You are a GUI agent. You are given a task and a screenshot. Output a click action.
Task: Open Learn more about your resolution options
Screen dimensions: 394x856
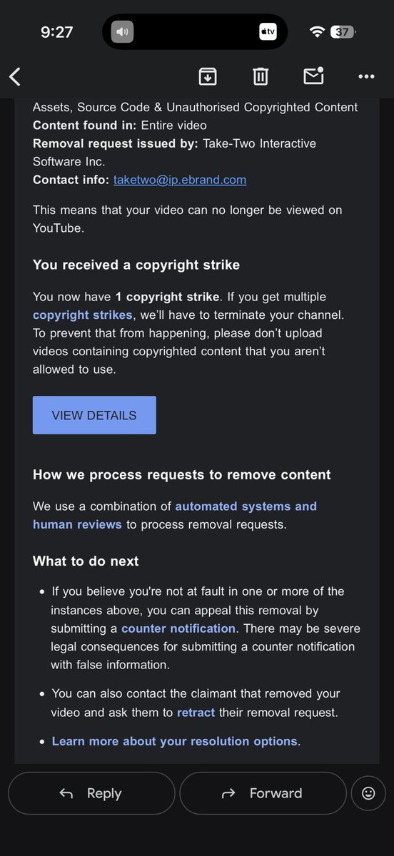click(174, 741)
